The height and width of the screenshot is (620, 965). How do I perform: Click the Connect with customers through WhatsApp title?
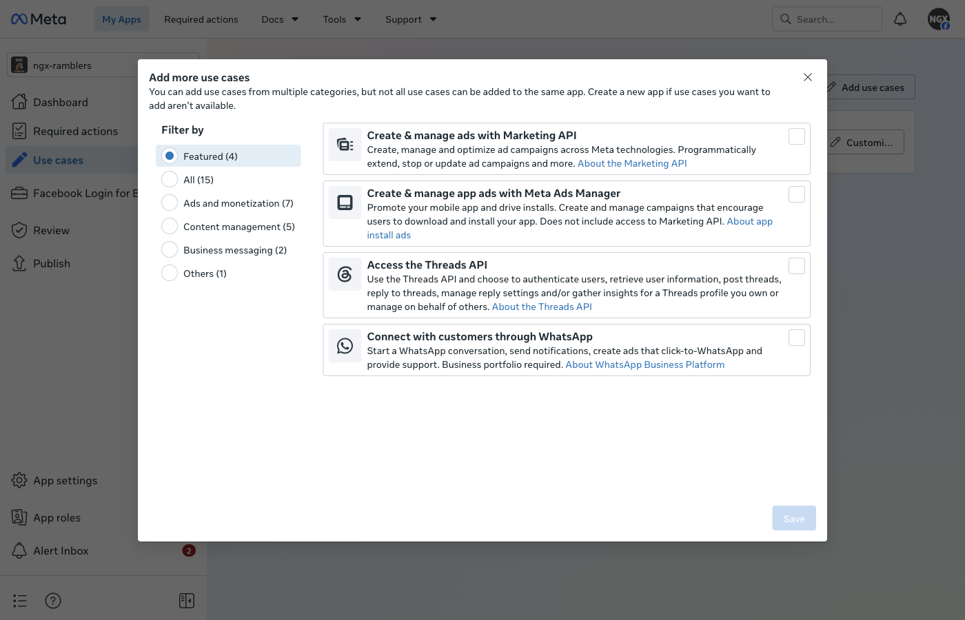[480, 336]
